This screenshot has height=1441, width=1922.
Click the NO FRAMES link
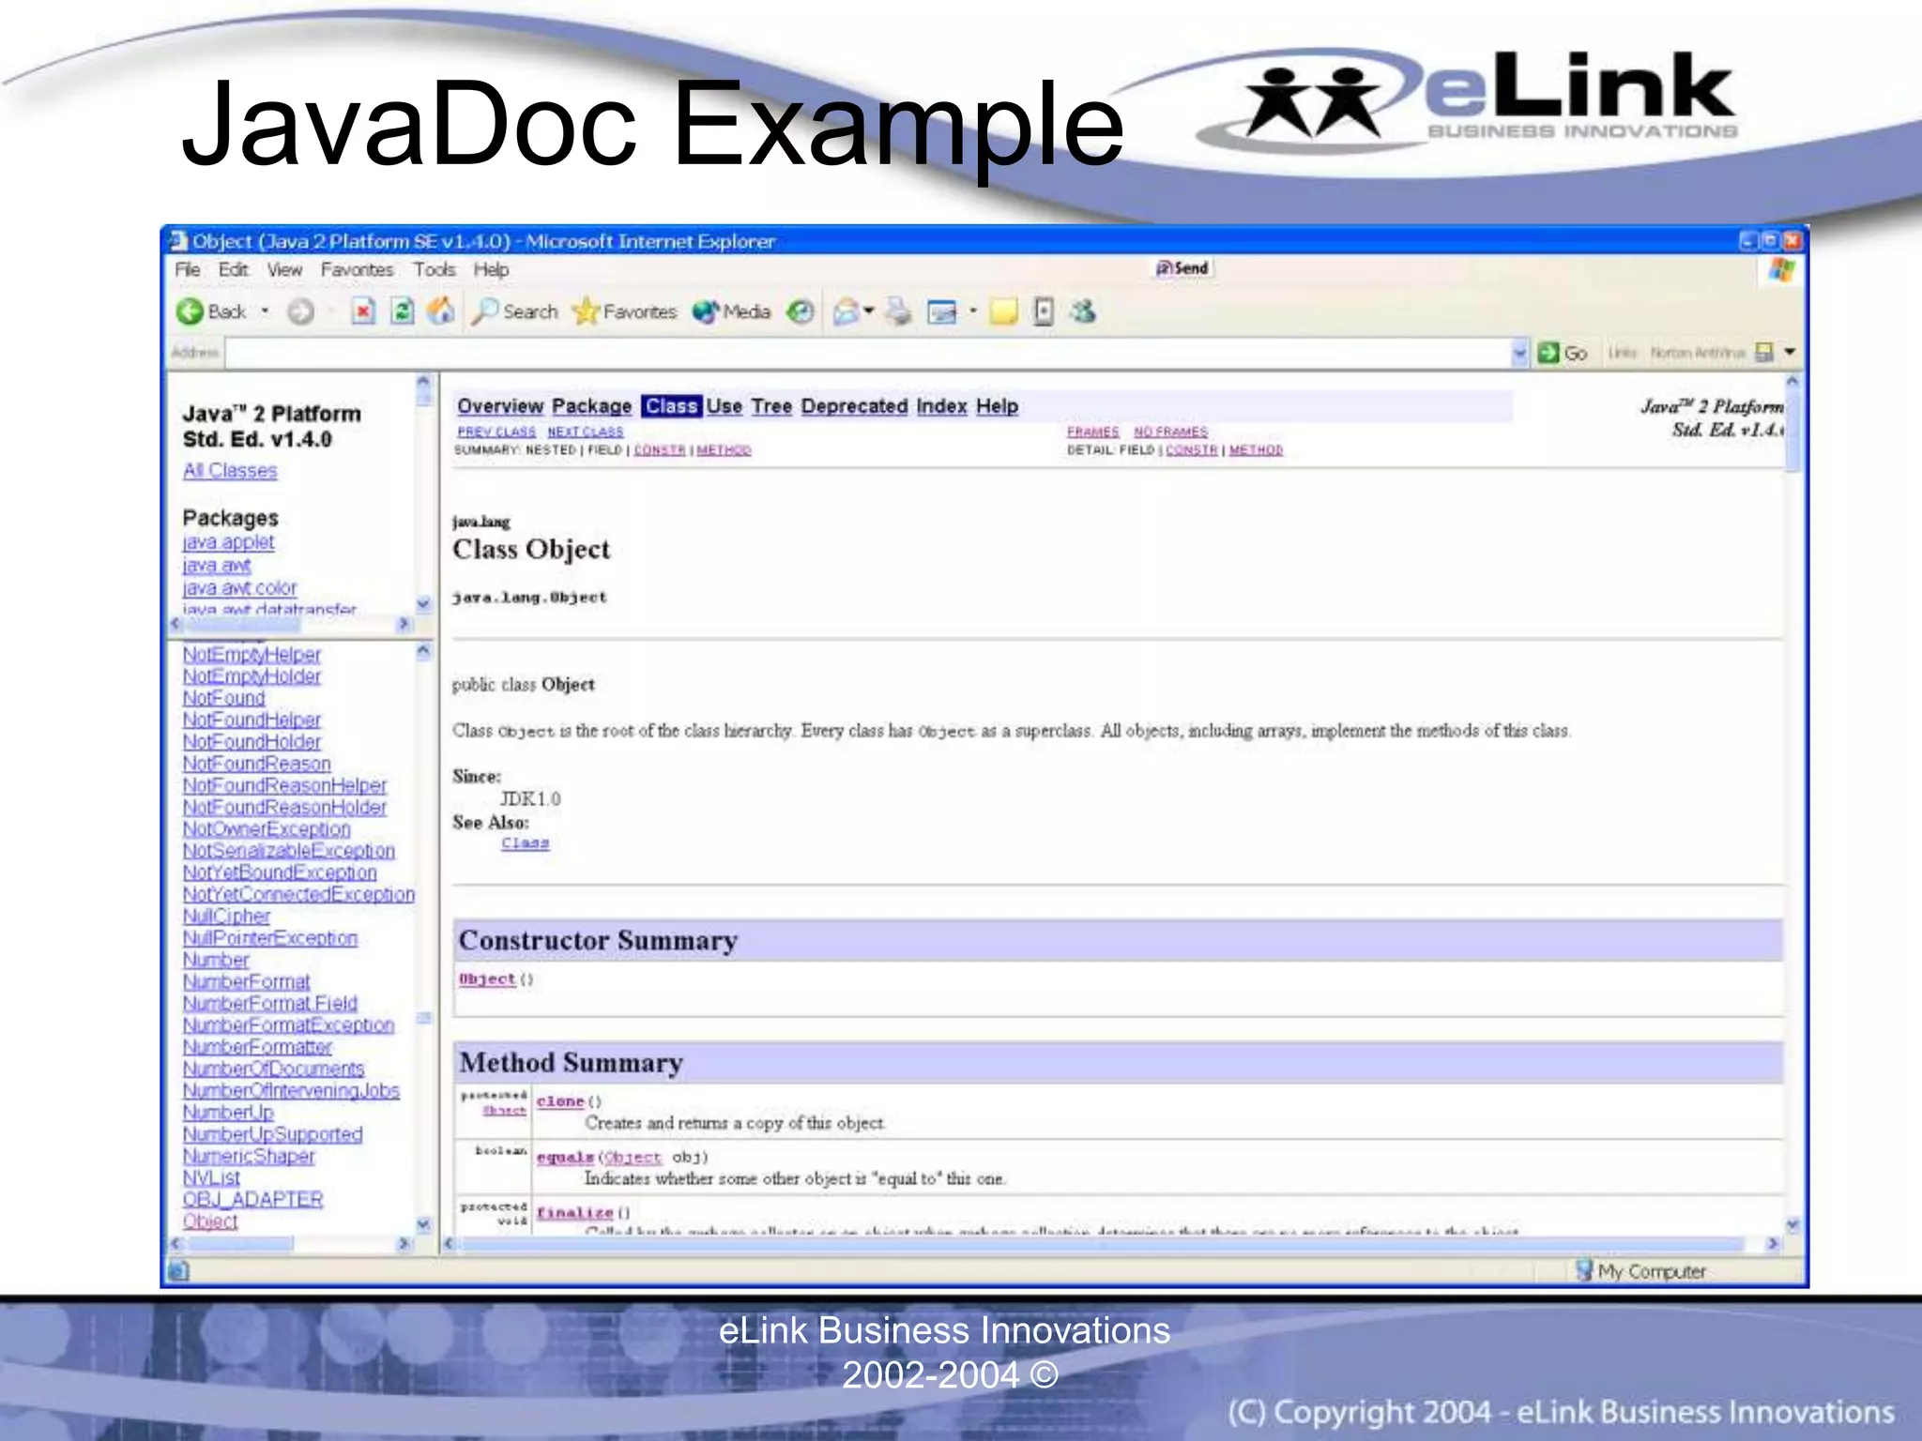pos(1170,432)
